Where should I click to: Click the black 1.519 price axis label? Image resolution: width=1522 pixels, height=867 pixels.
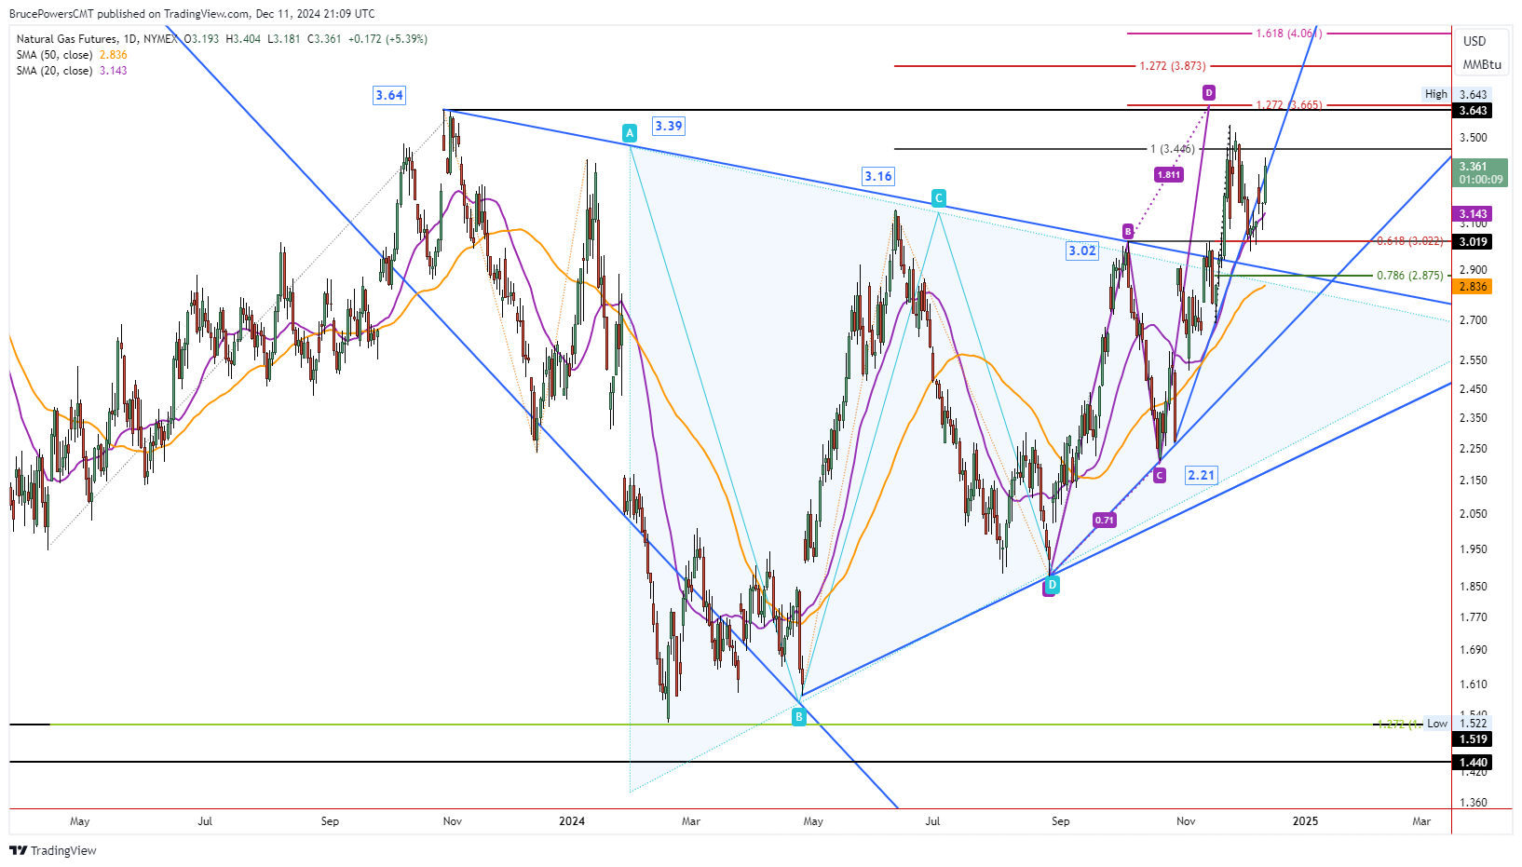(x=1473, y=739)
